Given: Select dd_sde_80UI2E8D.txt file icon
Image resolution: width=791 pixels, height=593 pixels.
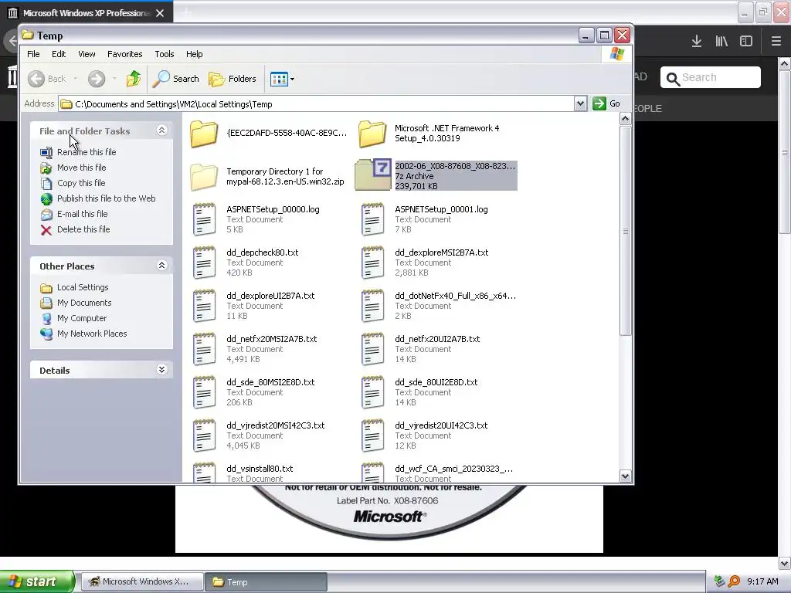Looking at the screenshot, I should tap(373, 392).
